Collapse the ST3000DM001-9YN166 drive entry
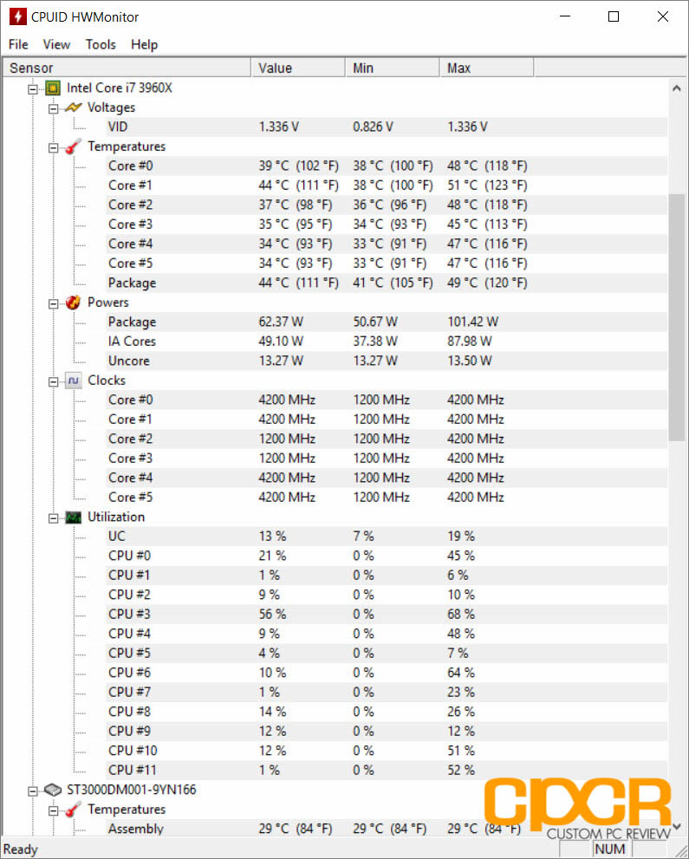689x859 pixels. click(33, 790)
